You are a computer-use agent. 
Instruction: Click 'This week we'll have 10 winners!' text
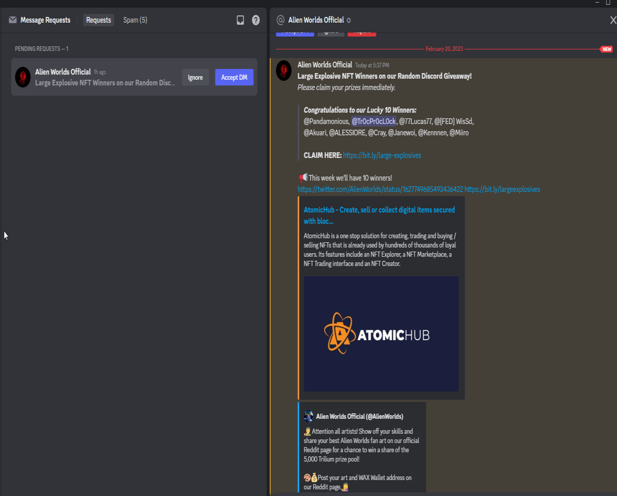[x=350, y=178]
